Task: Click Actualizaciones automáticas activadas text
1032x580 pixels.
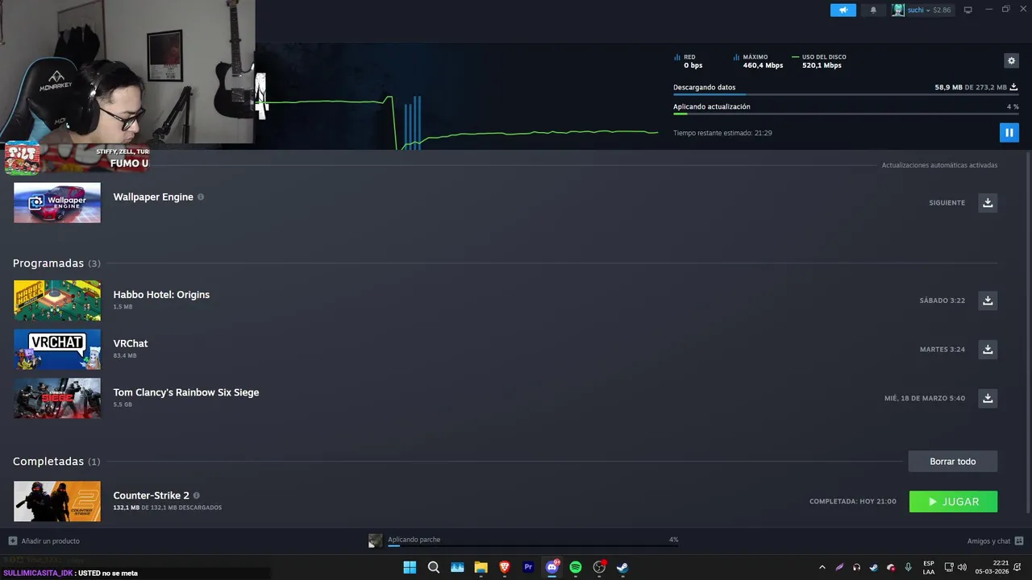Action: (939, 165)
